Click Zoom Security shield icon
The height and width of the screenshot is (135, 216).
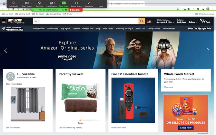point(39,3)
